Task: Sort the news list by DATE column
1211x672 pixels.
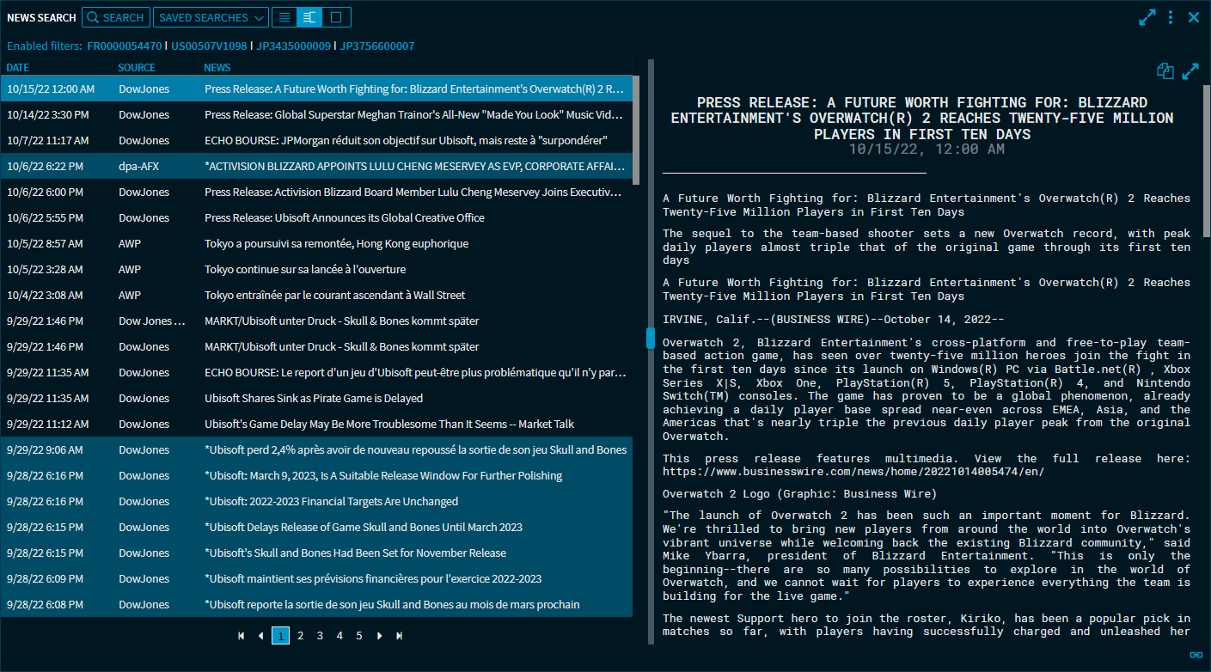Action: point(18,67)
